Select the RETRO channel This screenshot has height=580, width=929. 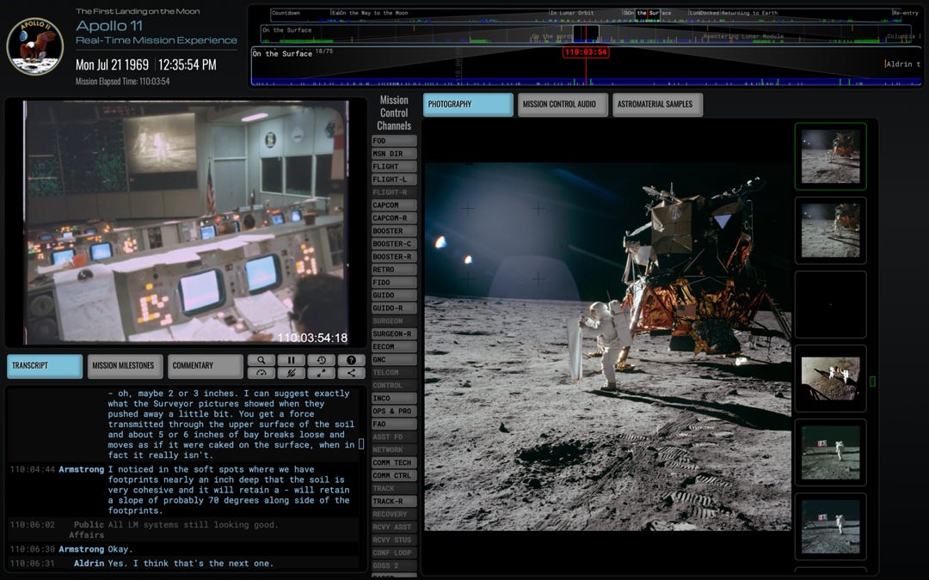pos(394,270)
